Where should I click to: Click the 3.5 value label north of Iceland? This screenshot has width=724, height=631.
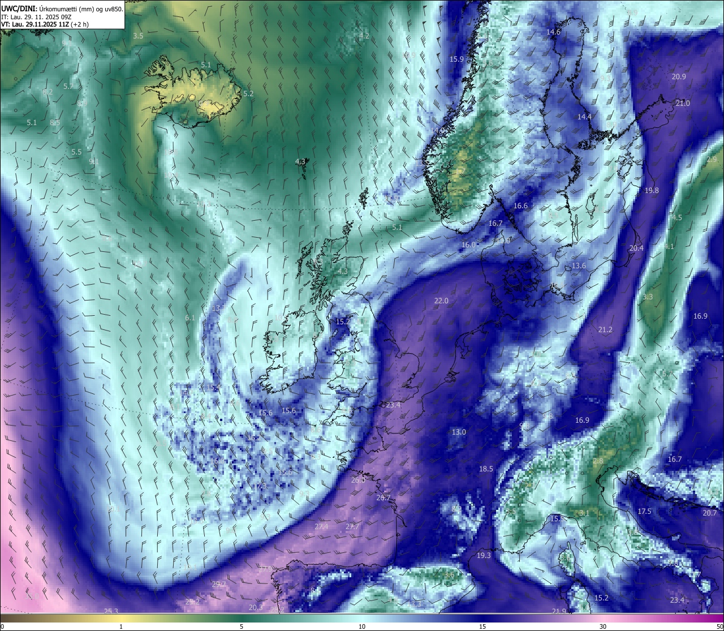click(138, 36)
